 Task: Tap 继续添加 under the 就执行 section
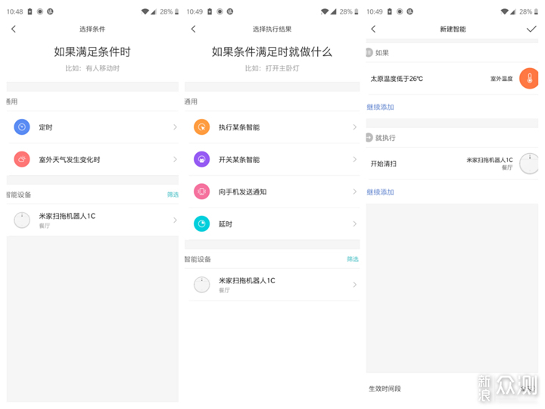381,192
